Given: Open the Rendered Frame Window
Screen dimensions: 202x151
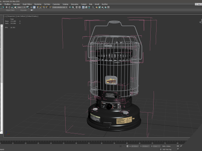Looking at the screenshot, I should click(99, 7).
